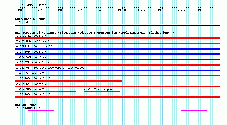Screen dimensions: 227x125
Task: Click the 492.3k ruler tick label
Action: point(162,10)
